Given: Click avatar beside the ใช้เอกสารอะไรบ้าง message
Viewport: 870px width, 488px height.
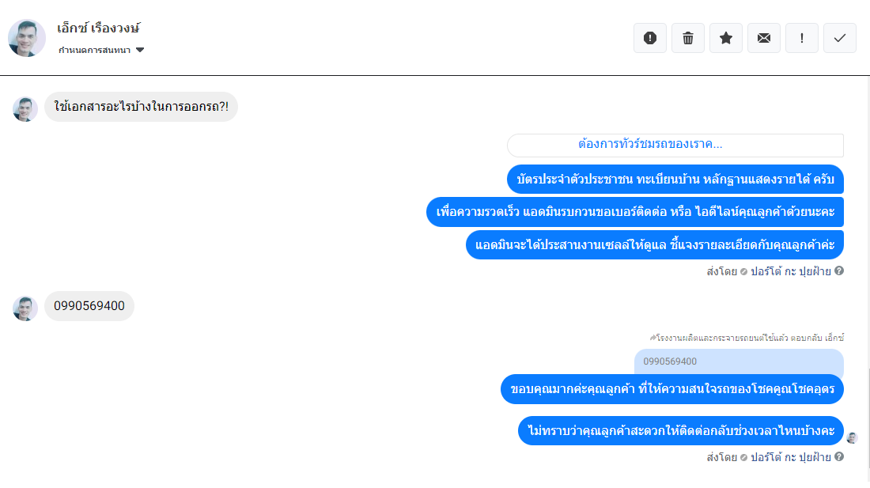Looking at the screenshot, I should pos(25,109).
